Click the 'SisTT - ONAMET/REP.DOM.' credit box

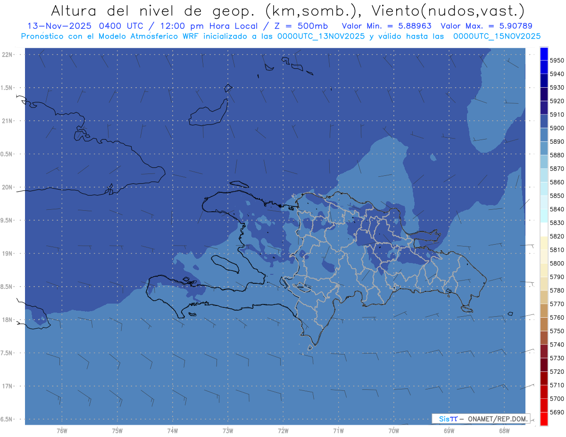point(481,419)
